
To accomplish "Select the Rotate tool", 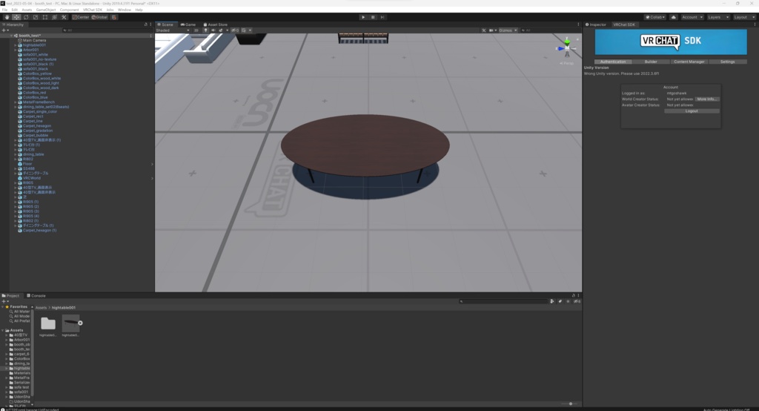I will 26,17.
